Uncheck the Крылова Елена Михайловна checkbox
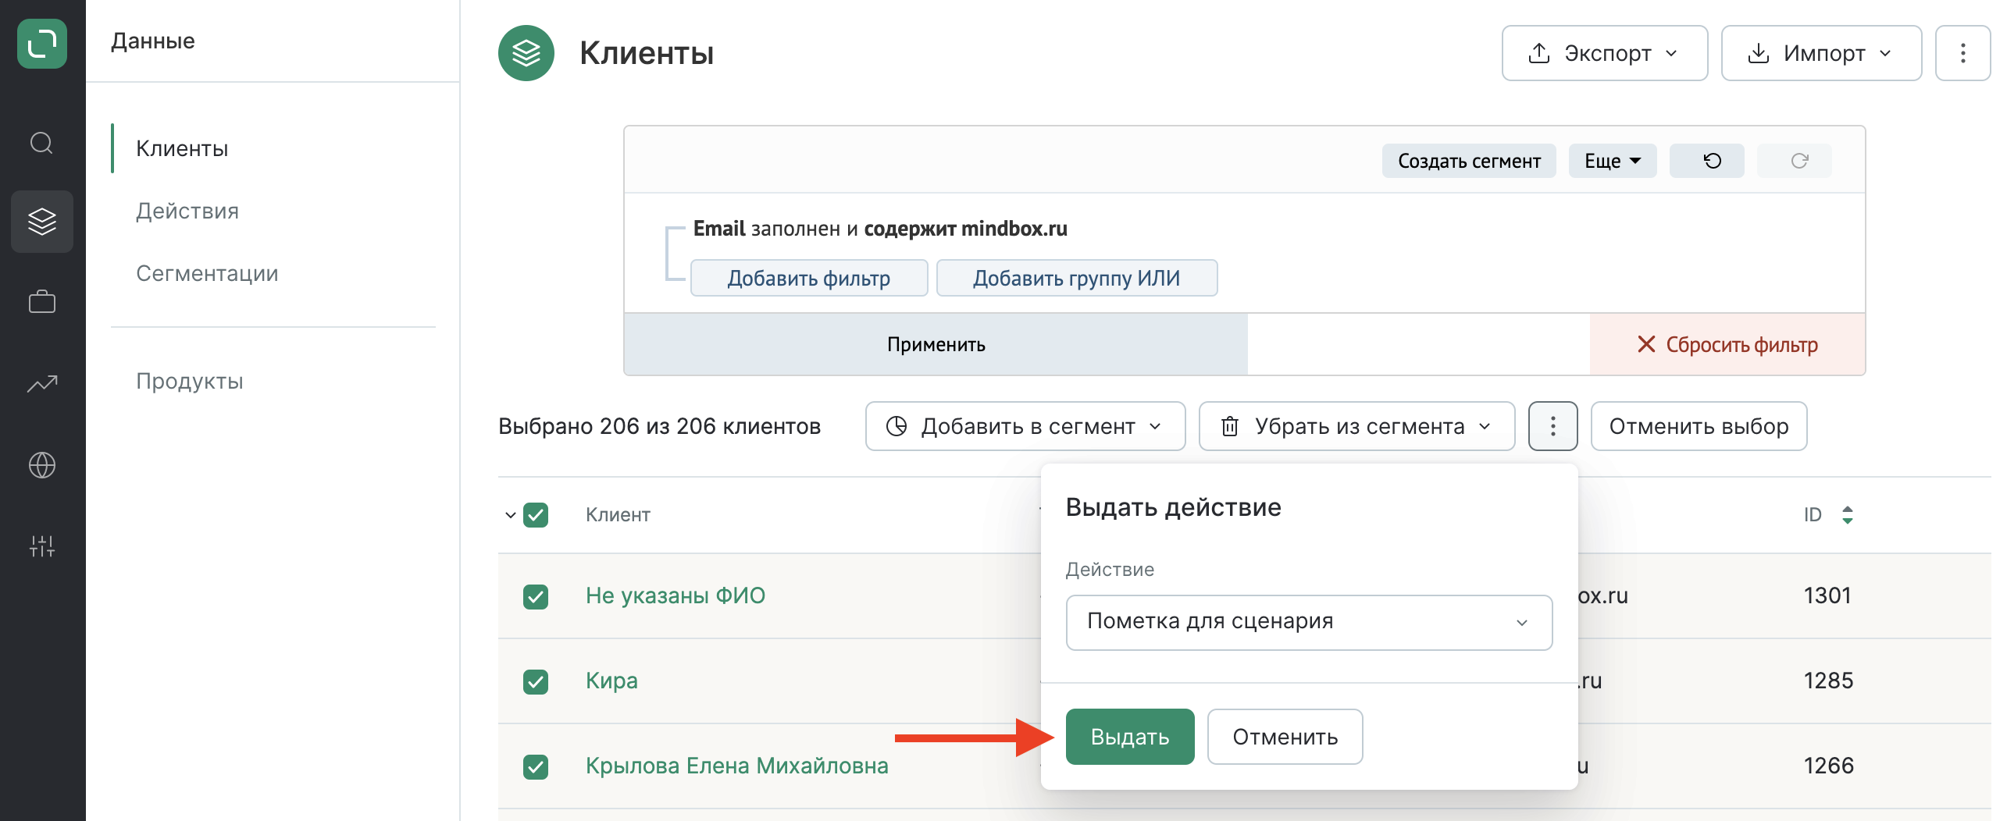 (536, 767)
